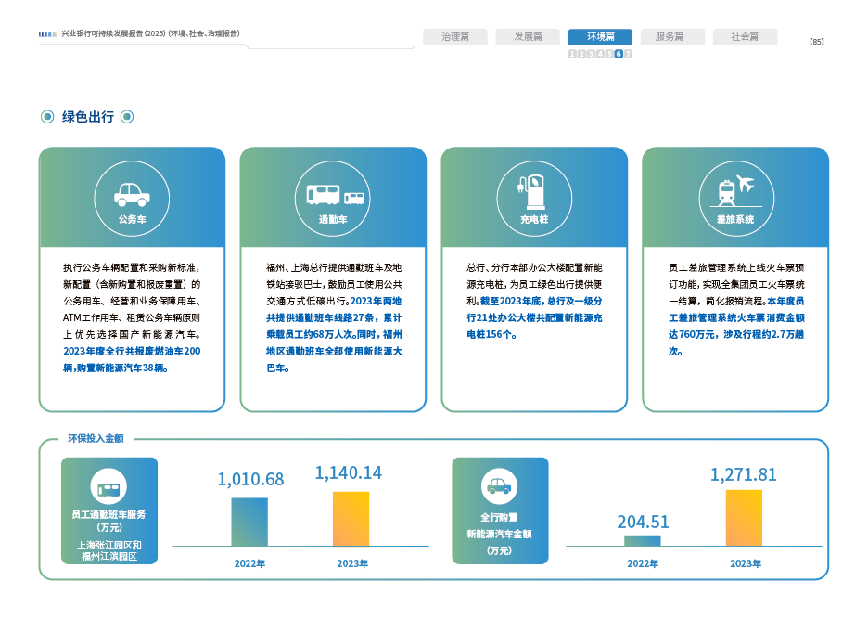Click the 2022年 bar for 204.51
The width and height of the screenshot is (868, 633).
(x=642, y=539)
